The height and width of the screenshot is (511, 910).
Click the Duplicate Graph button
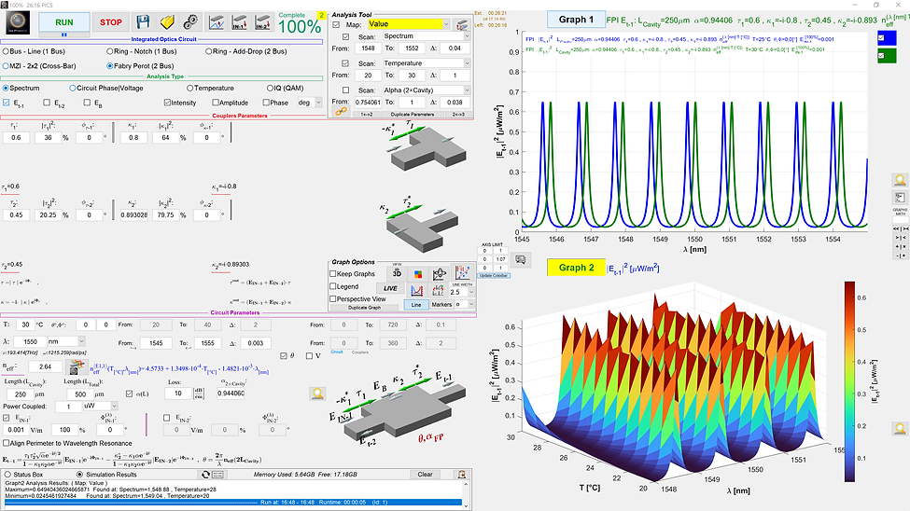(x=364, y=308)
